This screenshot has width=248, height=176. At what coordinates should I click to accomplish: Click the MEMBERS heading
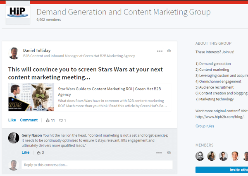(204, 145)
